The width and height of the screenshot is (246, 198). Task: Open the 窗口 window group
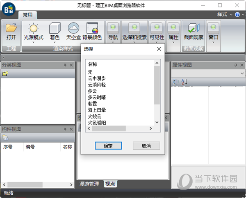tap(213, 32)
